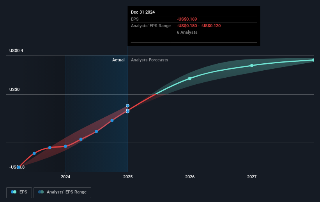
Task: Toggle the Analysts' EPS Range legend
Action: coord(62,192)
